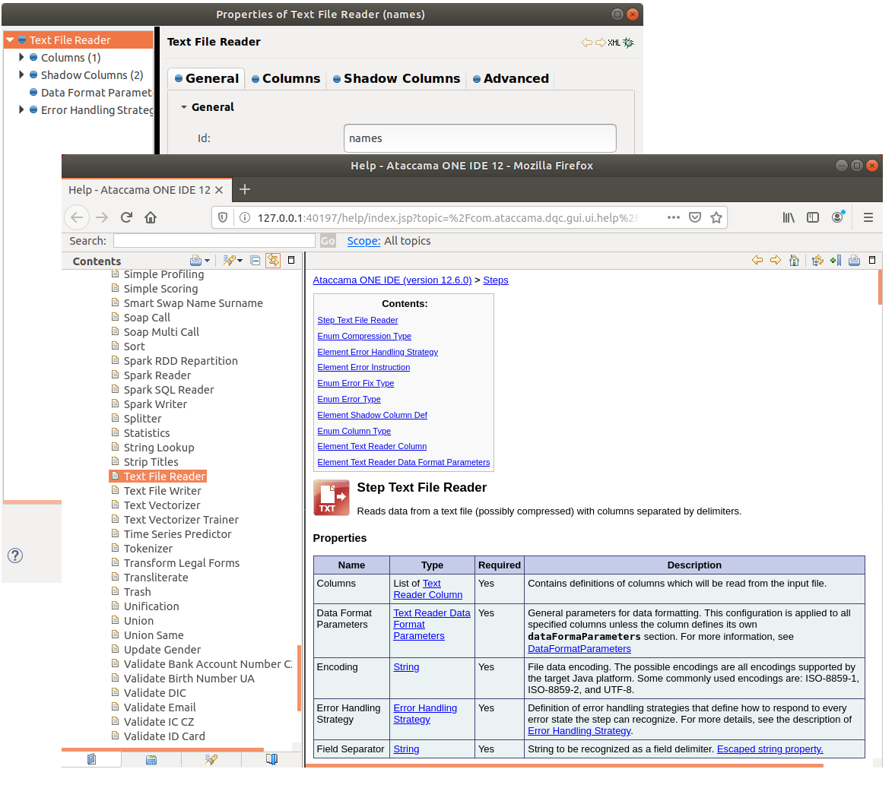The width and height of the screenshot is (895, 785).
Task: Open the Advanced tab
Action: pos(510,78)
